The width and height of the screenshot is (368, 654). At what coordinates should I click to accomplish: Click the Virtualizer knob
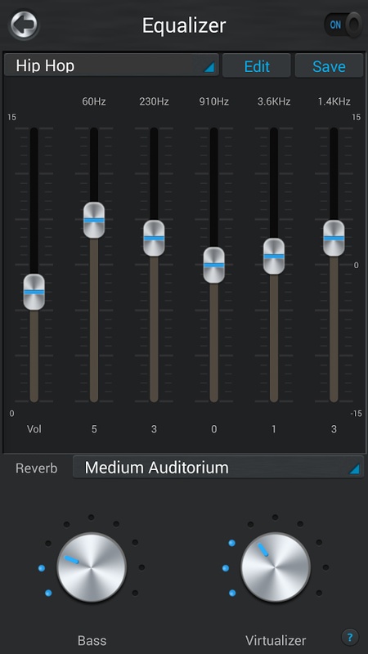(276, 567)
